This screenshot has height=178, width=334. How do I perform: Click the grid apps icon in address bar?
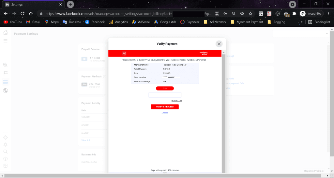[217, 14]
